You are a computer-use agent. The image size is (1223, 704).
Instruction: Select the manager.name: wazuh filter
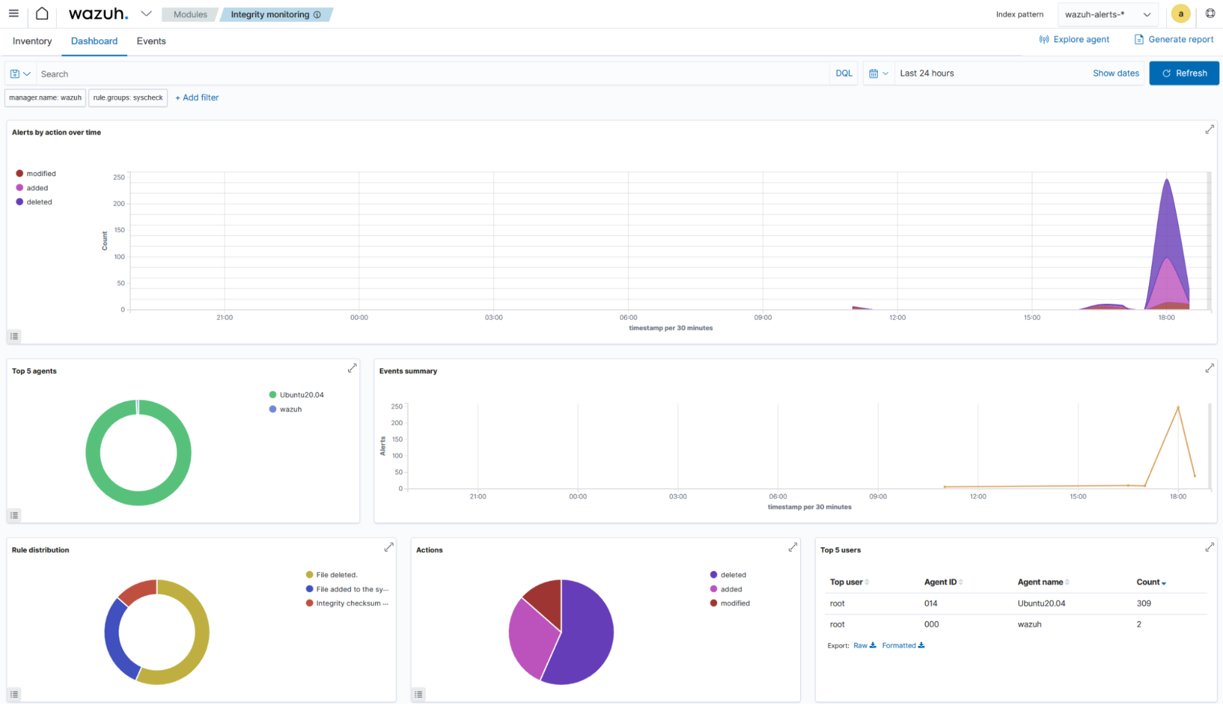45,98
